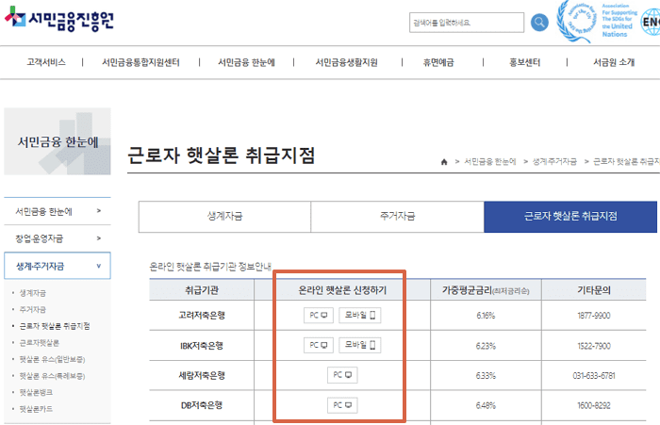
Task: Click the IBK저축은행 institution cell
Action: tap(202, 346)
